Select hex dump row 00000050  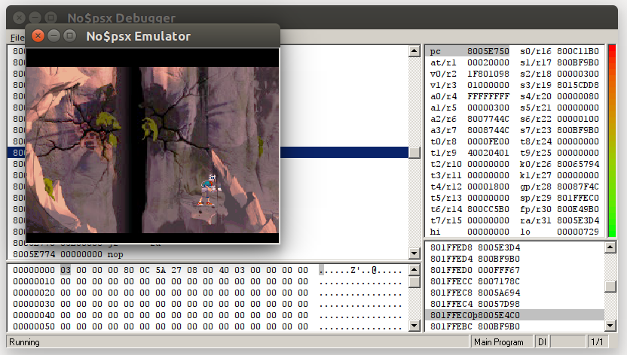click(x=207, y=326)
